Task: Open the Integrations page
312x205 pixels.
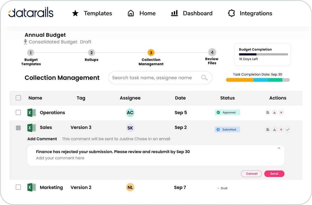Action: [250, 13]
